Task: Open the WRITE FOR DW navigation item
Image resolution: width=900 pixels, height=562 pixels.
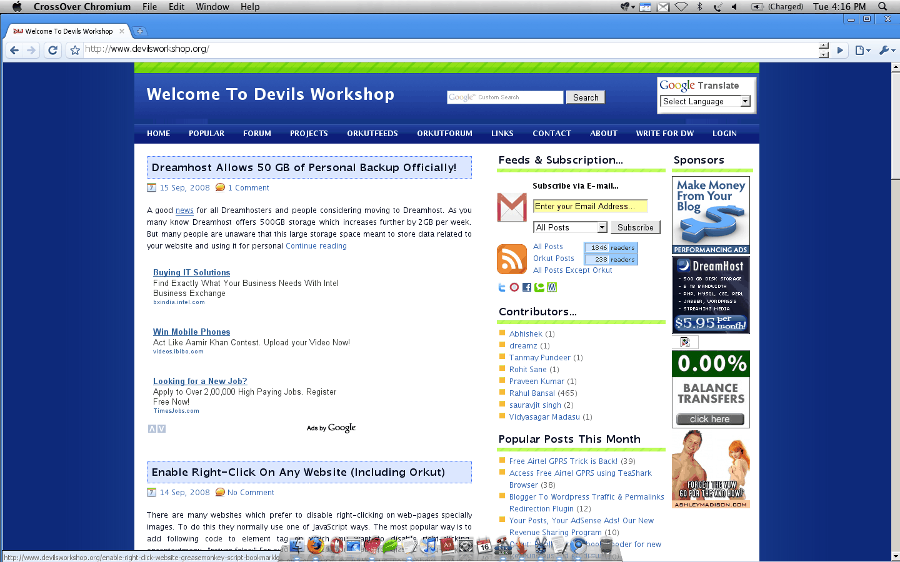Action: [x=664, y=134]
